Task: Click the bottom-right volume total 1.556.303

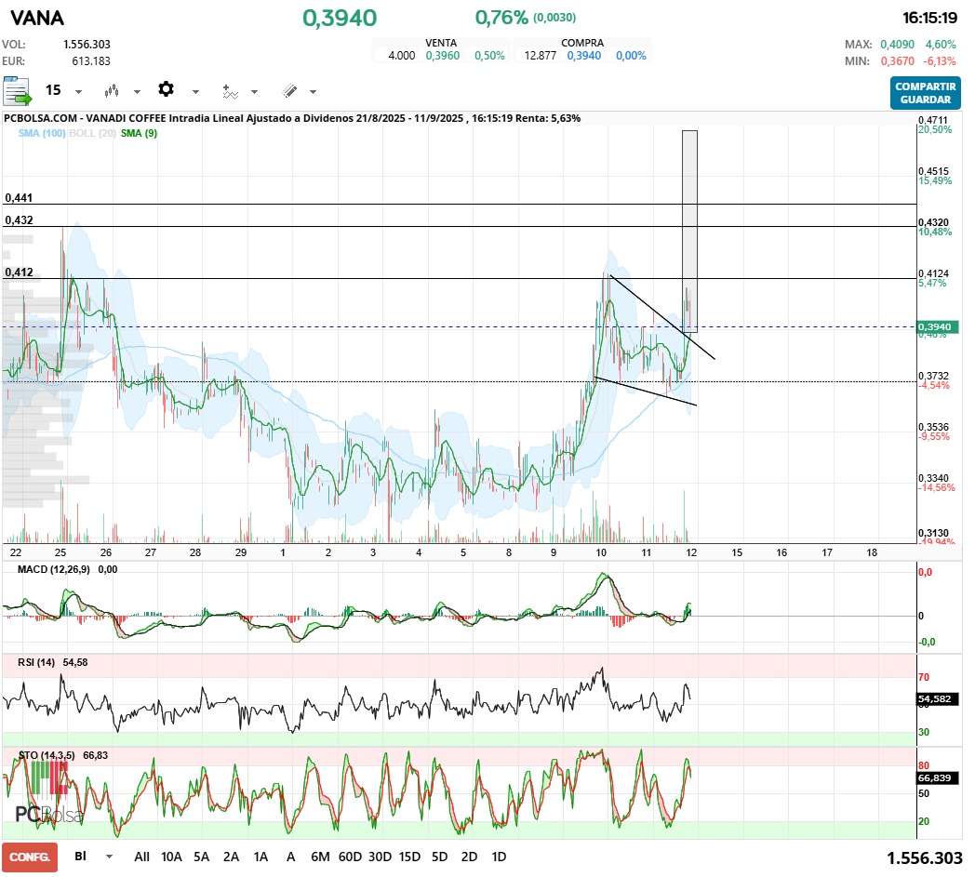Action: [924, 858]
